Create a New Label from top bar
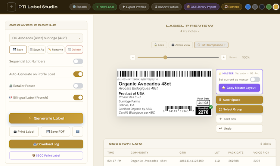The height and width of the screenshot is (166, 280). 105,7
